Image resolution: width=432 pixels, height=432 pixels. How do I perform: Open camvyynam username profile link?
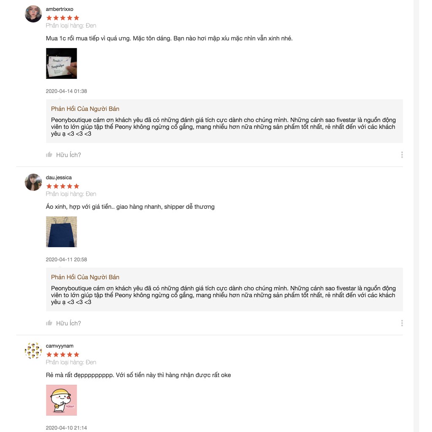coord(59,346)
